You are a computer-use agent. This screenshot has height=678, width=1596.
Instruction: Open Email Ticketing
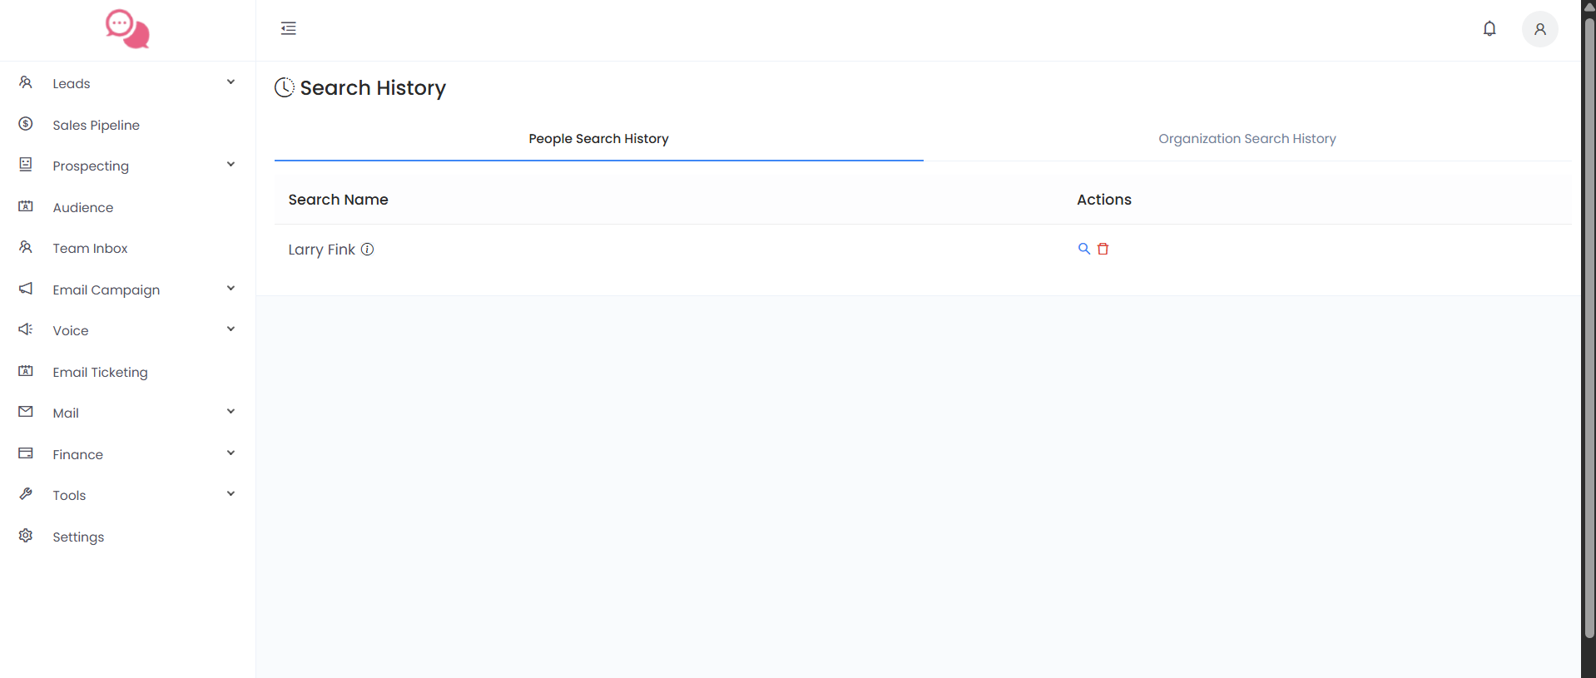100,372
